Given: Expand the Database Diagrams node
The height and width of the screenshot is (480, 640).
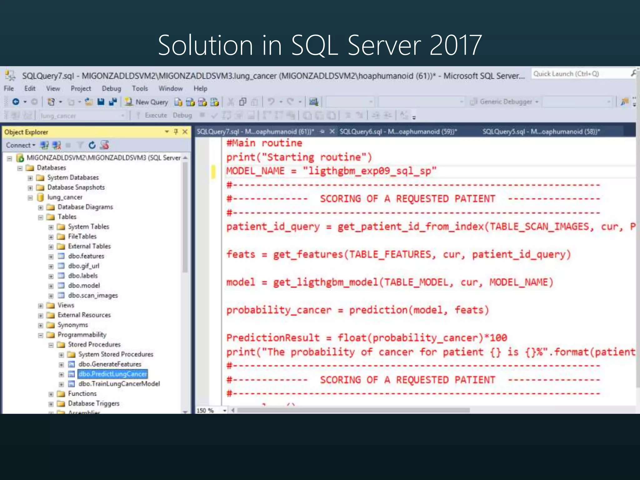Looking at the screenshot, I should point(41,207).
